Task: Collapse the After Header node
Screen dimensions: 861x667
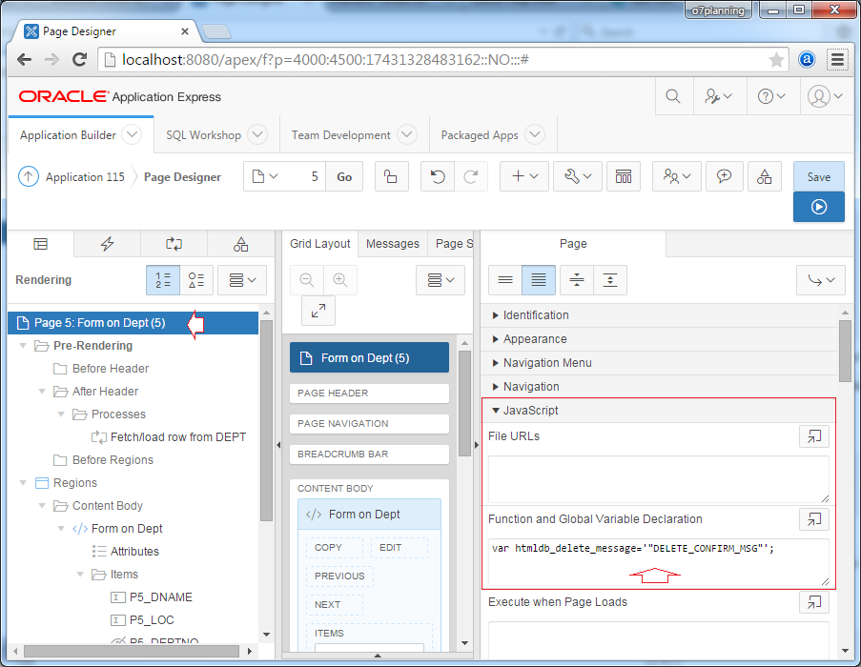Action: 42,391
